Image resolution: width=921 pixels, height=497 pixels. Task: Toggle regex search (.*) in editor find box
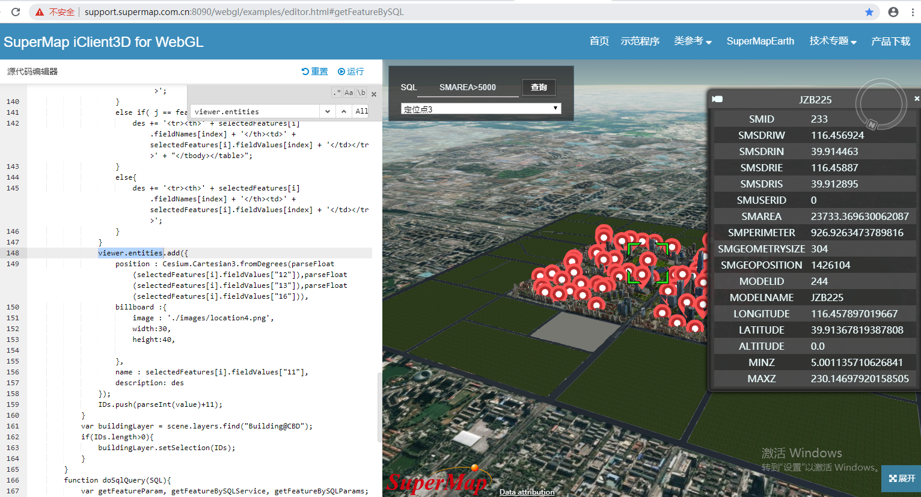tap(337, 93)
